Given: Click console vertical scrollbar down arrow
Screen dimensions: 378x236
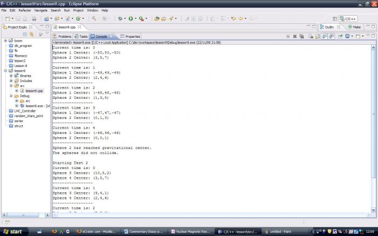Looking at the screenshot, I should point(373,210).
